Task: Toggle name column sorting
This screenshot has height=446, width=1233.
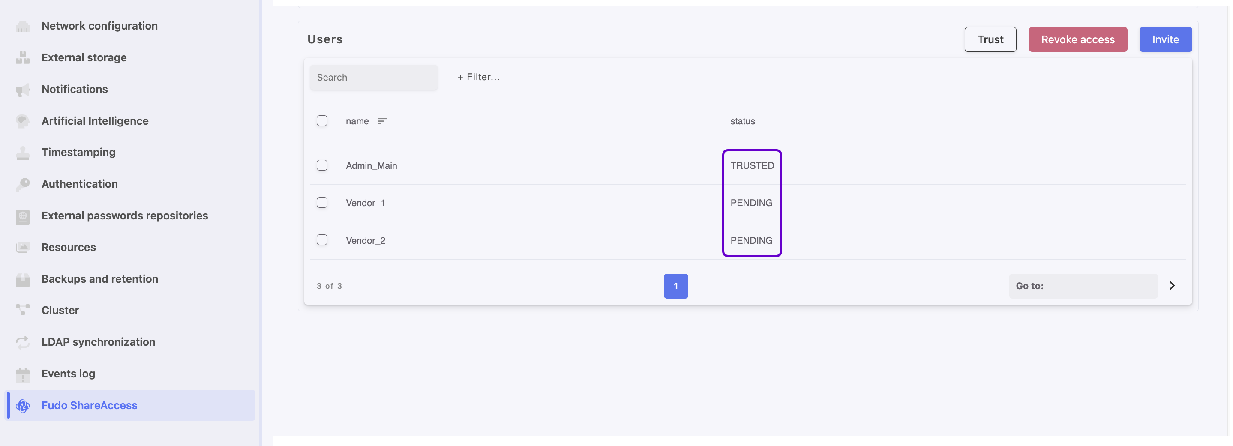Action: click(382, 120)
